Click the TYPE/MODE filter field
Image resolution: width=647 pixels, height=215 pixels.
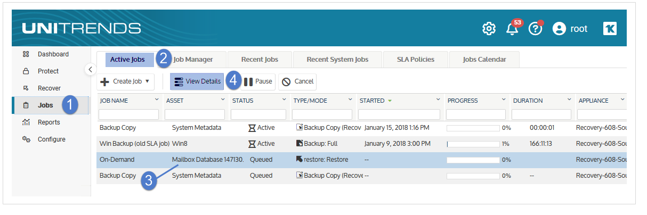(322, 114)
